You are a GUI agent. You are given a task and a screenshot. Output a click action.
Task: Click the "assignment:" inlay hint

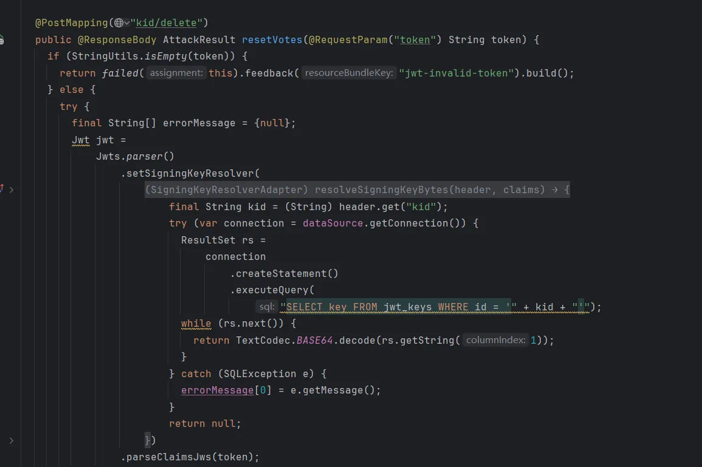(x=177, y=73)
